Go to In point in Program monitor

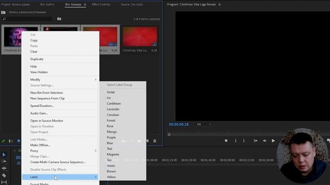pyautogui.click(x=256, y=141)
